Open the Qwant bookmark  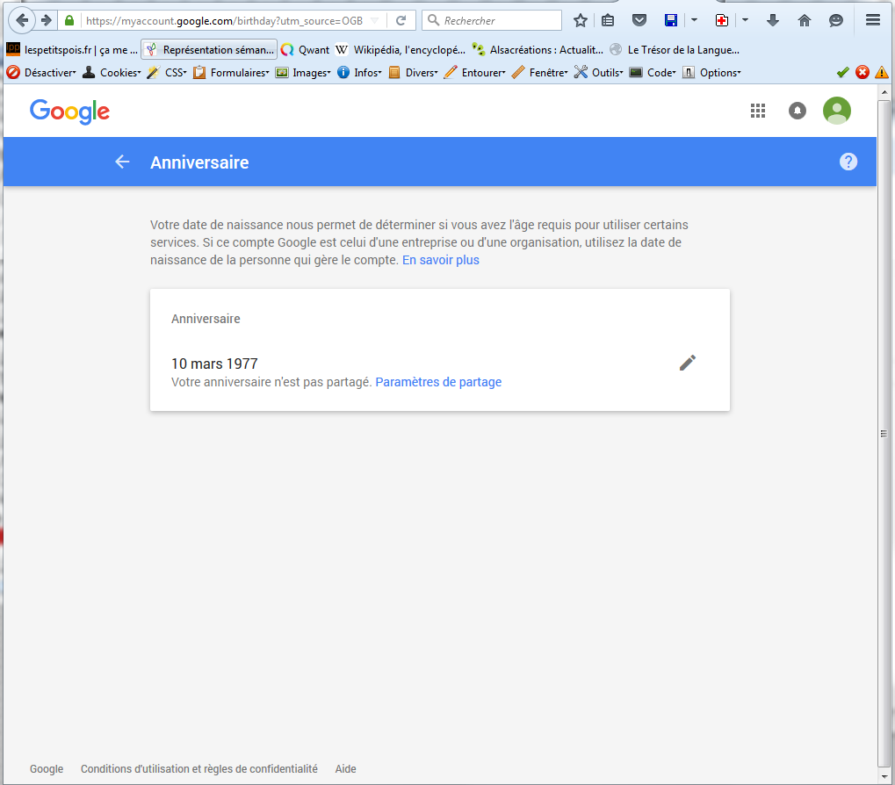[306, 50]
